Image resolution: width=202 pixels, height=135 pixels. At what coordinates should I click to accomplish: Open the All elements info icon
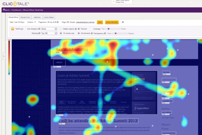click(x=92, y=33)
